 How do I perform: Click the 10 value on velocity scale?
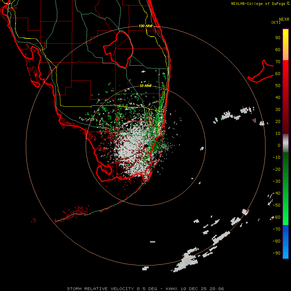[278, 134]
